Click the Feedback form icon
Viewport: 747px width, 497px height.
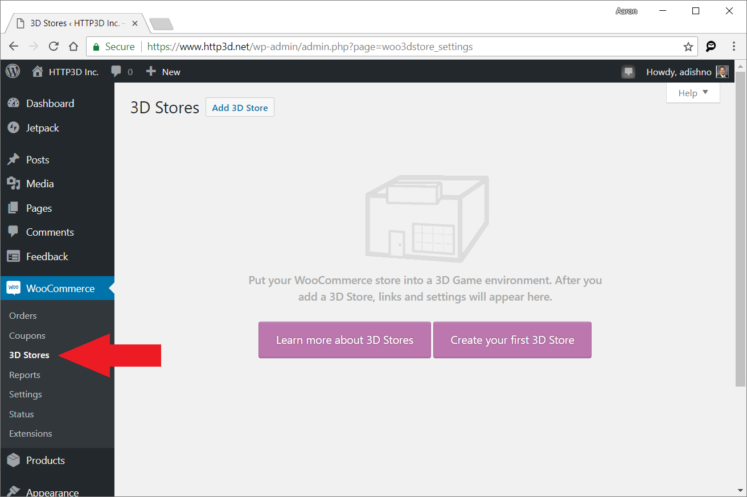[14, 257]
